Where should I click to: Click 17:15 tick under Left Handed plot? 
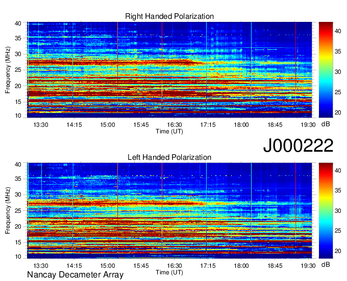pos(208,266)
